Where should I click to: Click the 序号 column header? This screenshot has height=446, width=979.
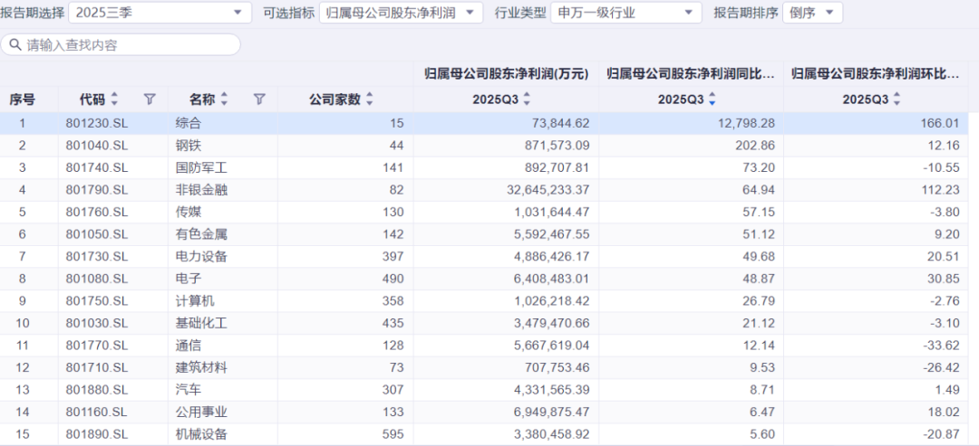point(23,99)
